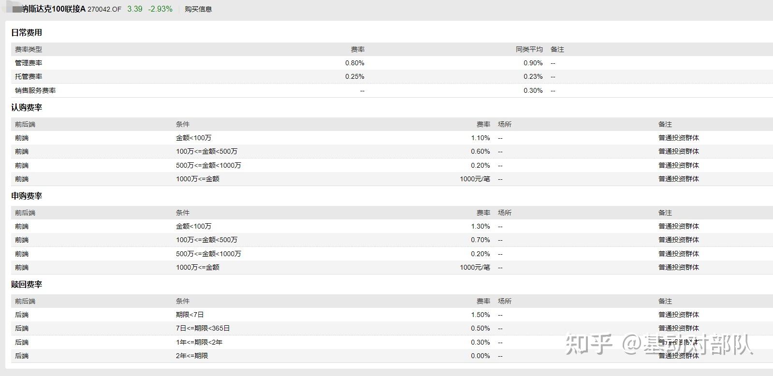
Task: Click the fund name 纳斯达克100联接A
Action: (54, 9)
